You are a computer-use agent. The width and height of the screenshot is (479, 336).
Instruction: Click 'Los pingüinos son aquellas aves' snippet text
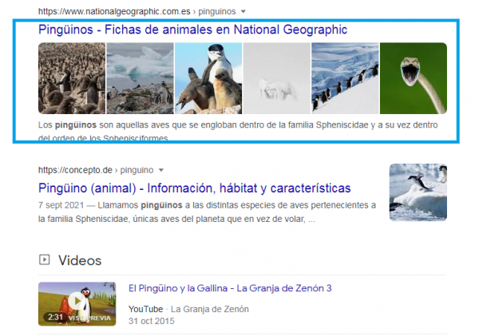point(238,132)
